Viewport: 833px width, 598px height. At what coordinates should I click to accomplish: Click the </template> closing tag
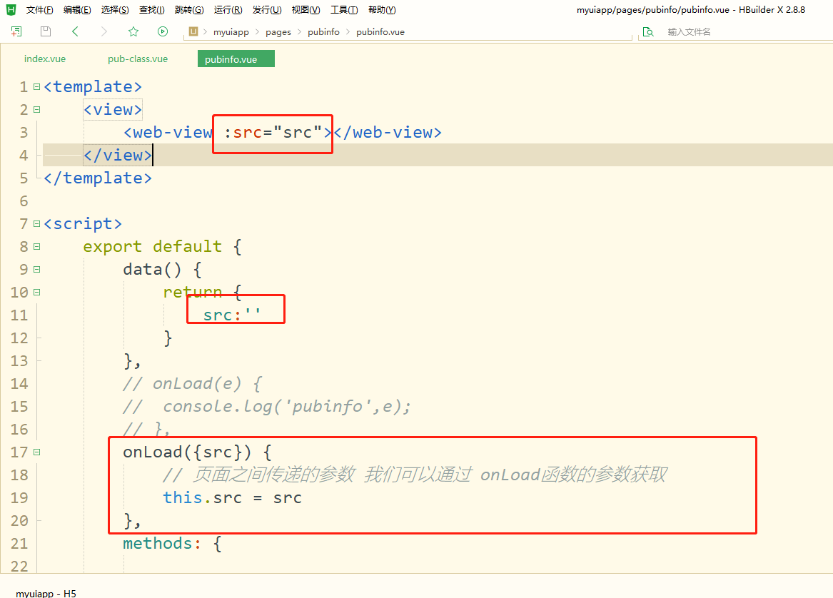[98, 178]
